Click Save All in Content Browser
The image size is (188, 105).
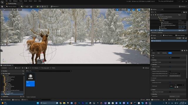pyautogui.click(x=18, y=68)
